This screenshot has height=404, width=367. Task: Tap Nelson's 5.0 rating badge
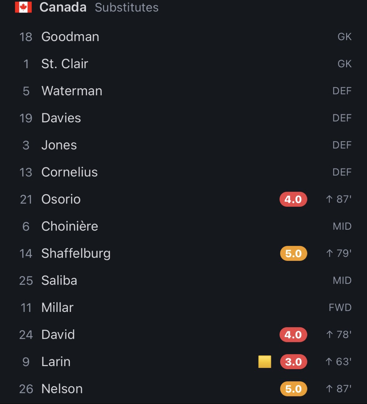click(x=293, y=389)
